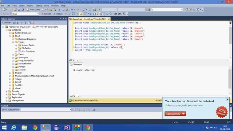Open the Show output from dropdown
This screenshot has width=233, height=131.
click(x=70, y=110)
